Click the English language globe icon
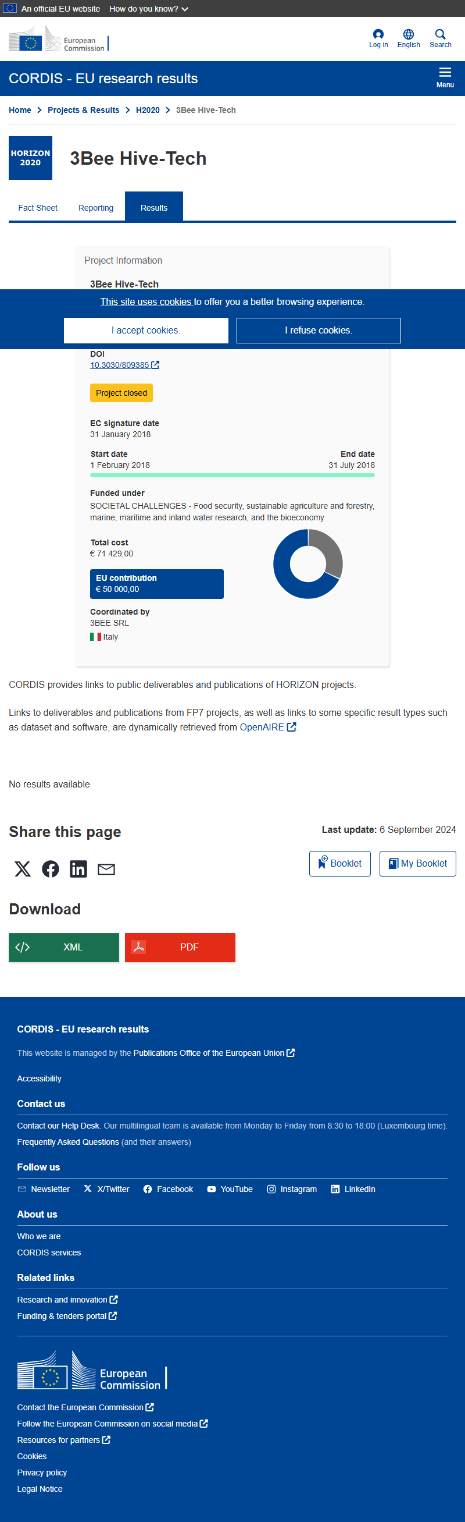465x1522 pixels. click(409, 34)
